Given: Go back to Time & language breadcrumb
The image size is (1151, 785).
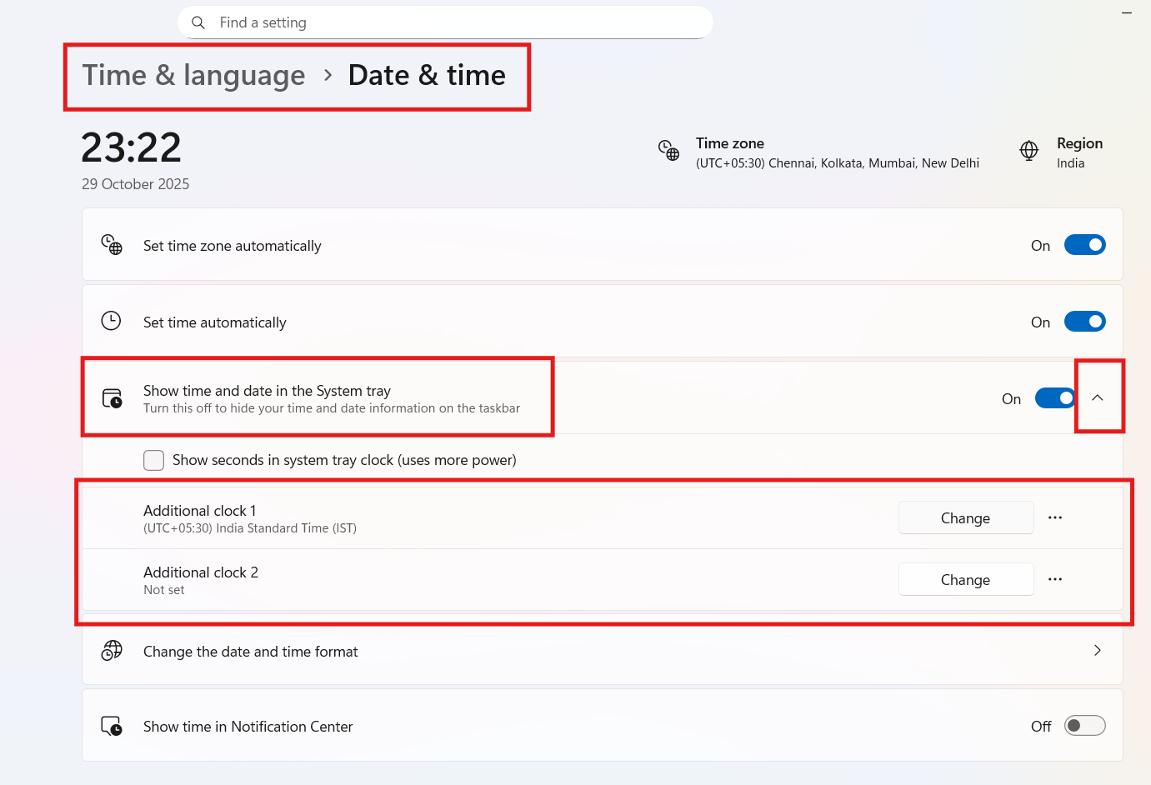Looking at the screenshot, I should pyautogui.click(x=193, y=76).
